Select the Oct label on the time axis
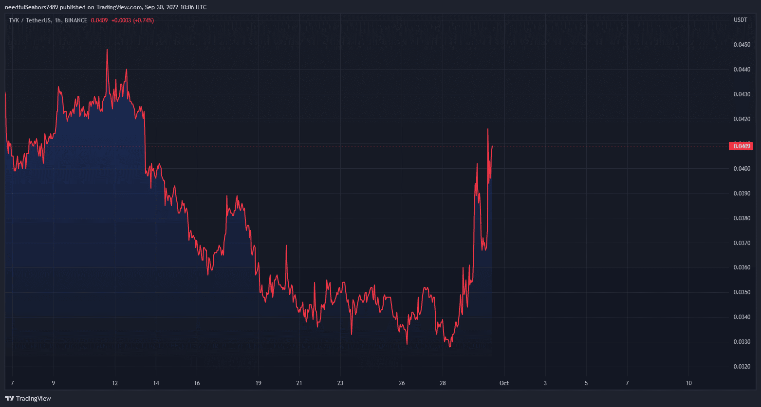This screenshot has width=761, height=407. pos(504,383)
